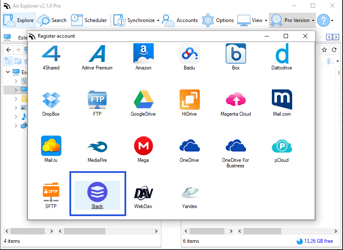
Task: Click the 13,26 GB free indicator
Action: tap(315, 241)
